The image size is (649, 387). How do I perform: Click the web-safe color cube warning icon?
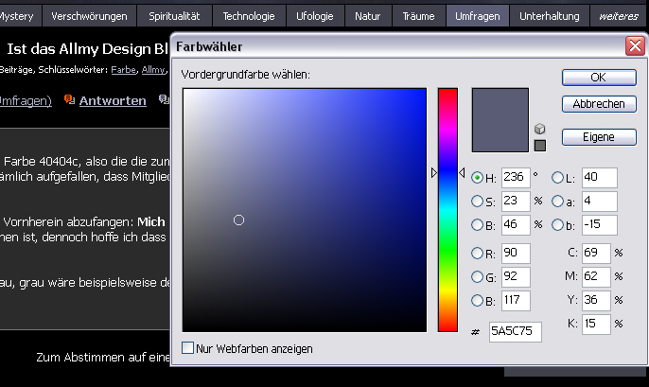(539, 129)
